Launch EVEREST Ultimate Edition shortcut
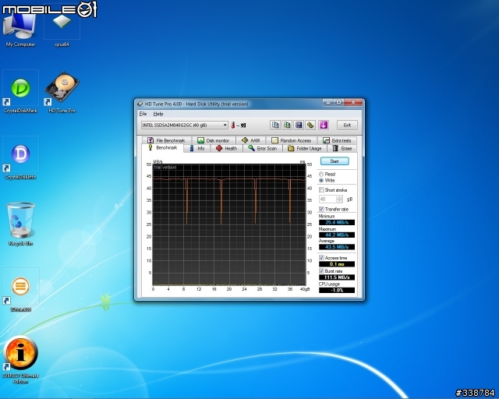 pyautogui.click(x=20, y=359)
